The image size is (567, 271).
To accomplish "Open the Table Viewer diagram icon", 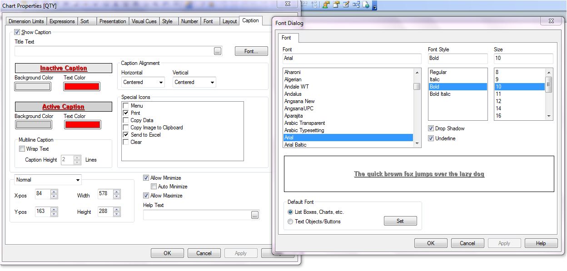I will click(x=356, y=5).
